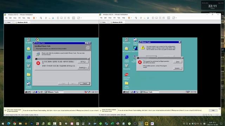Open host notification center icon

pos(221,124)
